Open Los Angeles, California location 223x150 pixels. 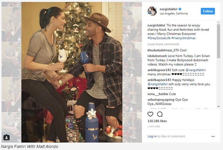coord(174,14)
